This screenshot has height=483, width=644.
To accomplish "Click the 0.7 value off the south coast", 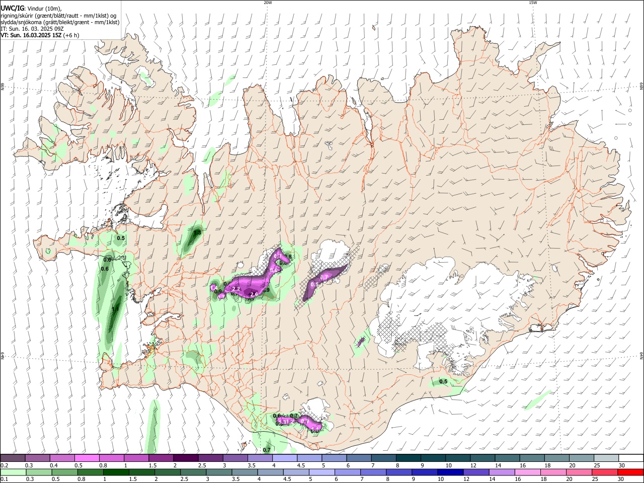I will [267, 450].
